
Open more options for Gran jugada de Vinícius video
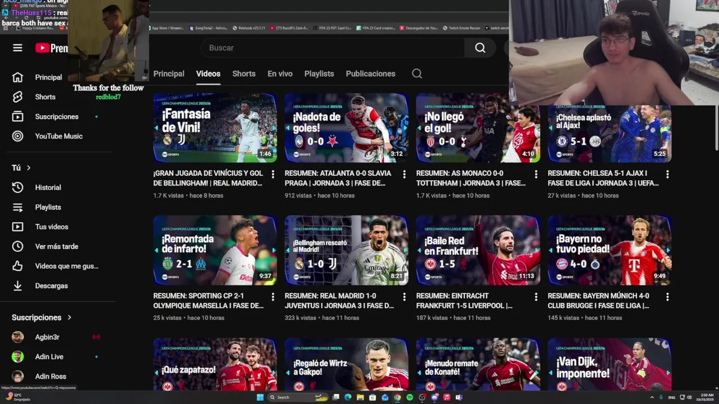pos(273,175)
